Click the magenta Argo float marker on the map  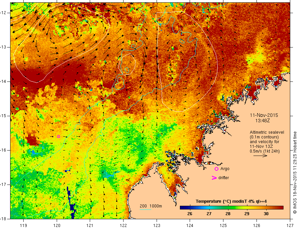pyautogui.click(x=58, y=137)
